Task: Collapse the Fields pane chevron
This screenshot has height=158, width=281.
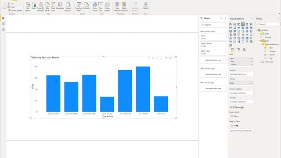Action: (x=278, y=18)
